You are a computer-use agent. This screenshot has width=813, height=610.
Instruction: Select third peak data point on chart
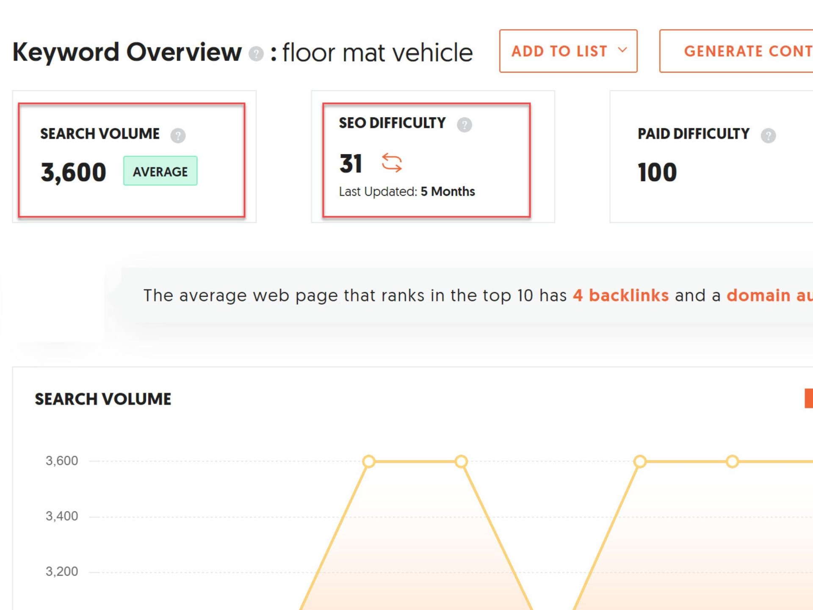[x=640, y=461]
